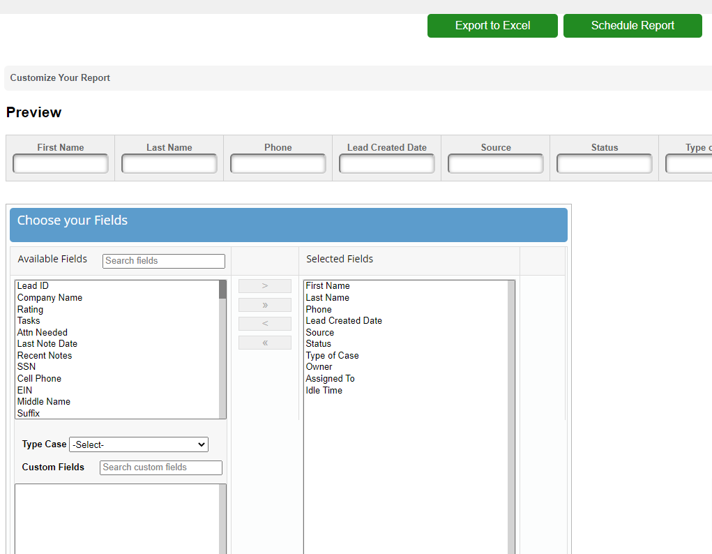
Task: Open the Type Case dropdown
Action: click(138, 444)
